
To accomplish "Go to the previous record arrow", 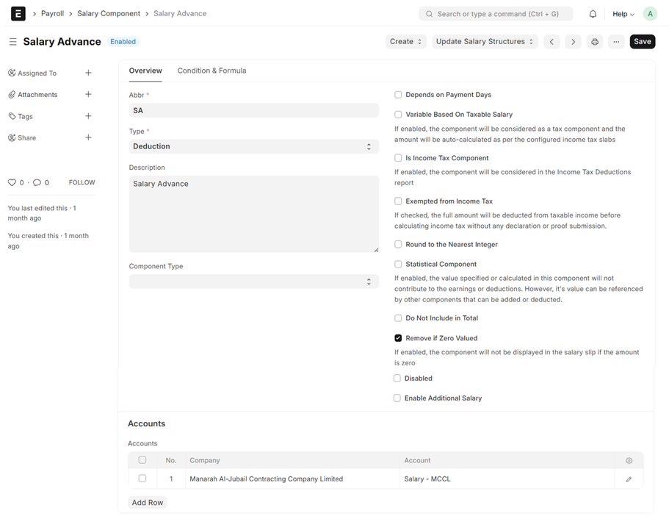I will coord(552,42).
